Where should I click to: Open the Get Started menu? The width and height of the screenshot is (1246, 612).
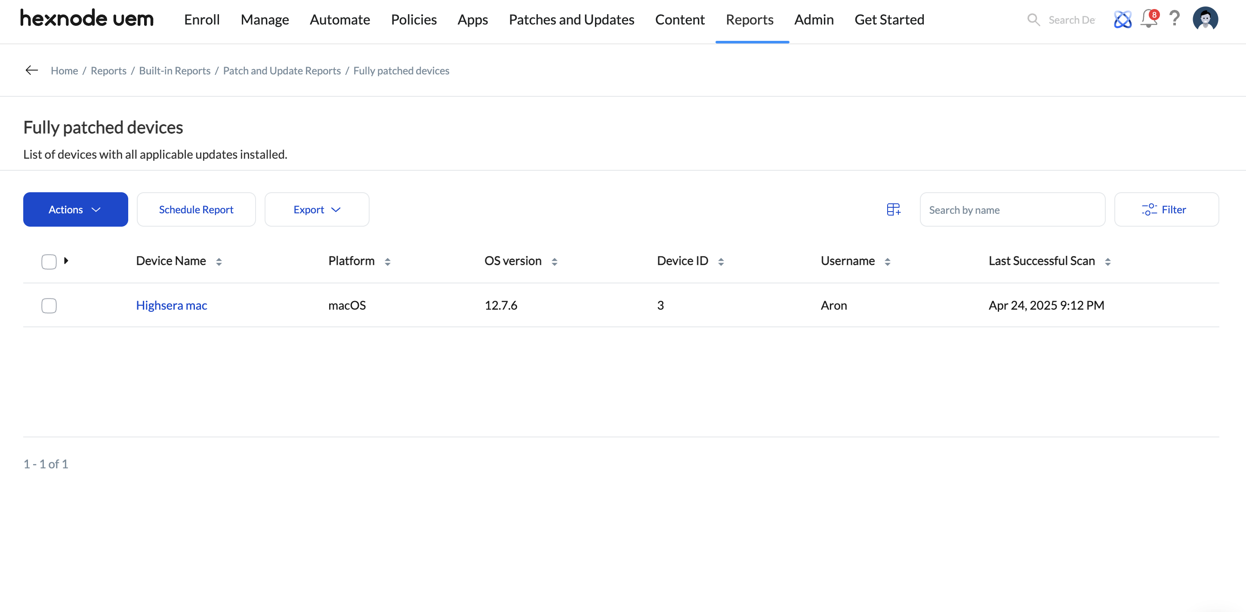tap(889, 20)
